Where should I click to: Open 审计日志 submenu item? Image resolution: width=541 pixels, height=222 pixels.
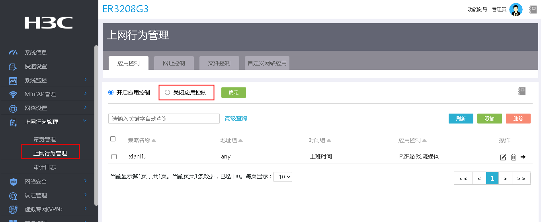click(45, 167)
